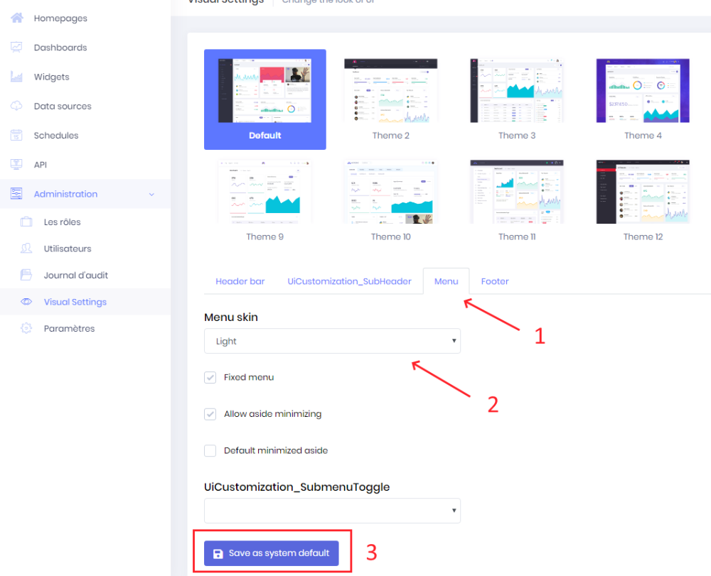Open the UiCustomization_SubmenuToggle dropdown
Screen dimensions: 711x576
coord(332,511)
